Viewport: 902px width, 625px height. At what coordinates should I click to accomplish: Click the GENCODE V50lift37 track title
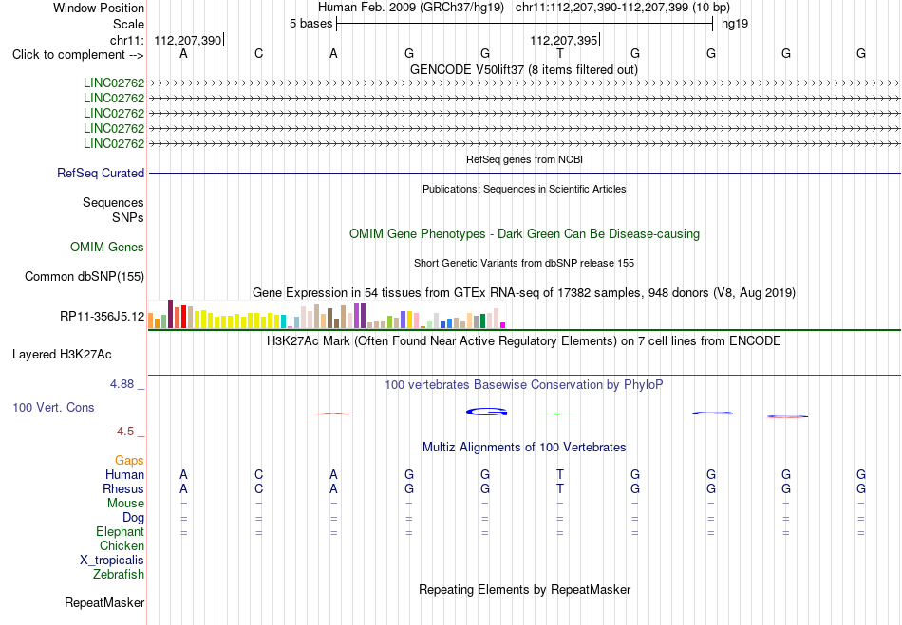click(x=524, y=70)
